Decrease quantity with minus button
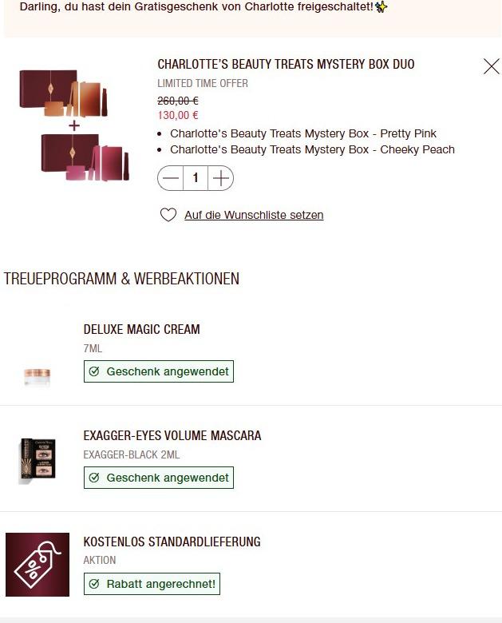 (170, 178)
